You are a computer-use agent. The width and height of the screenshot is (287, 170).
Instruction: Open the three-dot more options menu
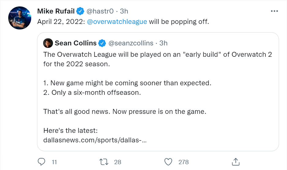coord(275,11)
